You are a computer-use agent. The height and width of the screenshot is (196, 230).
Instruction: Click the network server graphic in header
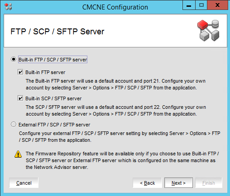point(208,30)
